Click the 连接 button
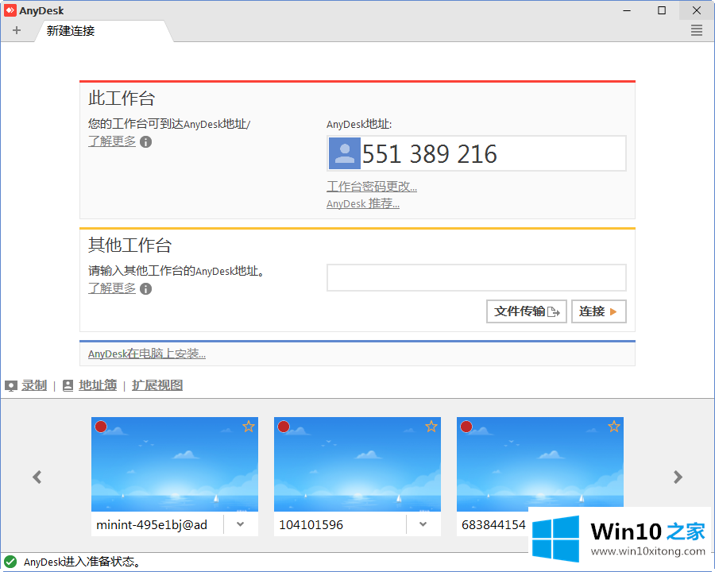This screenshot has height=572, width=715. click(599, 311)
